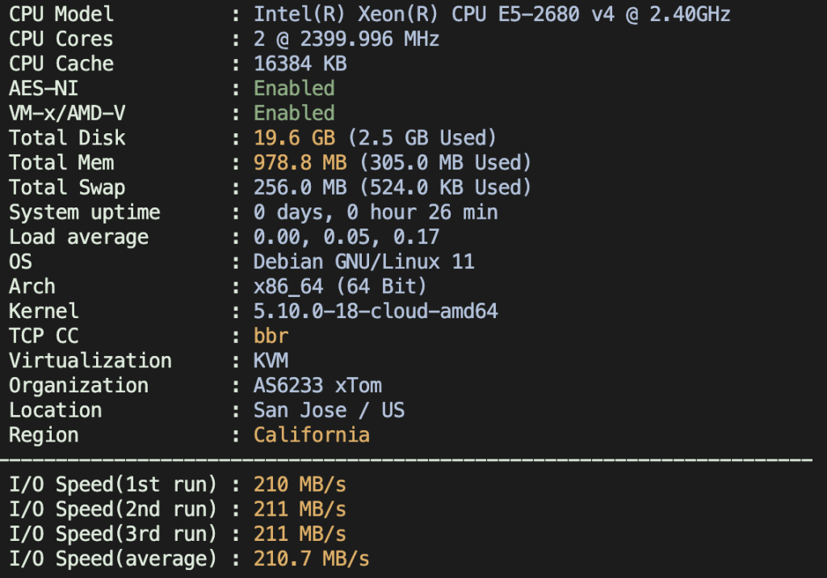Image resolution: width=827 pixels, height=578 pixels.
Task: Click the System uptime value 0 days 26 min
Action: [376, 213]
